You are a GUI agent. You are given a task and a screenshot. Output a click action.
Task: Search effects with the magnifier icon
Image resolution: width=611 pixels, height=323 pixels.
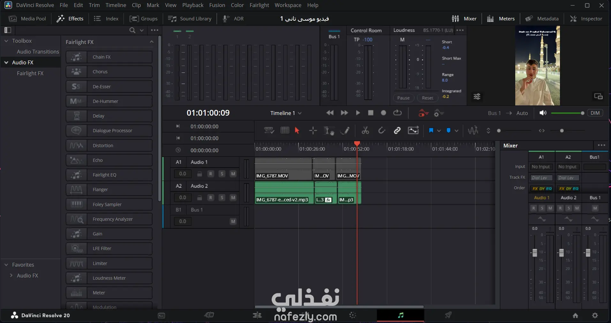[132, 30]
